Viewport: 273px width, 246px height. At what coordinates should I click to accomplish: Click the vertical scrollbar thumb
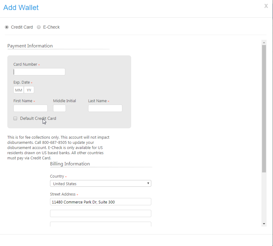click(x=264, y=108)
